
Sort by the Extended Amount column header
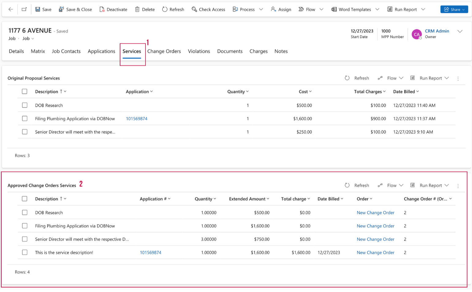coord(247,199)
